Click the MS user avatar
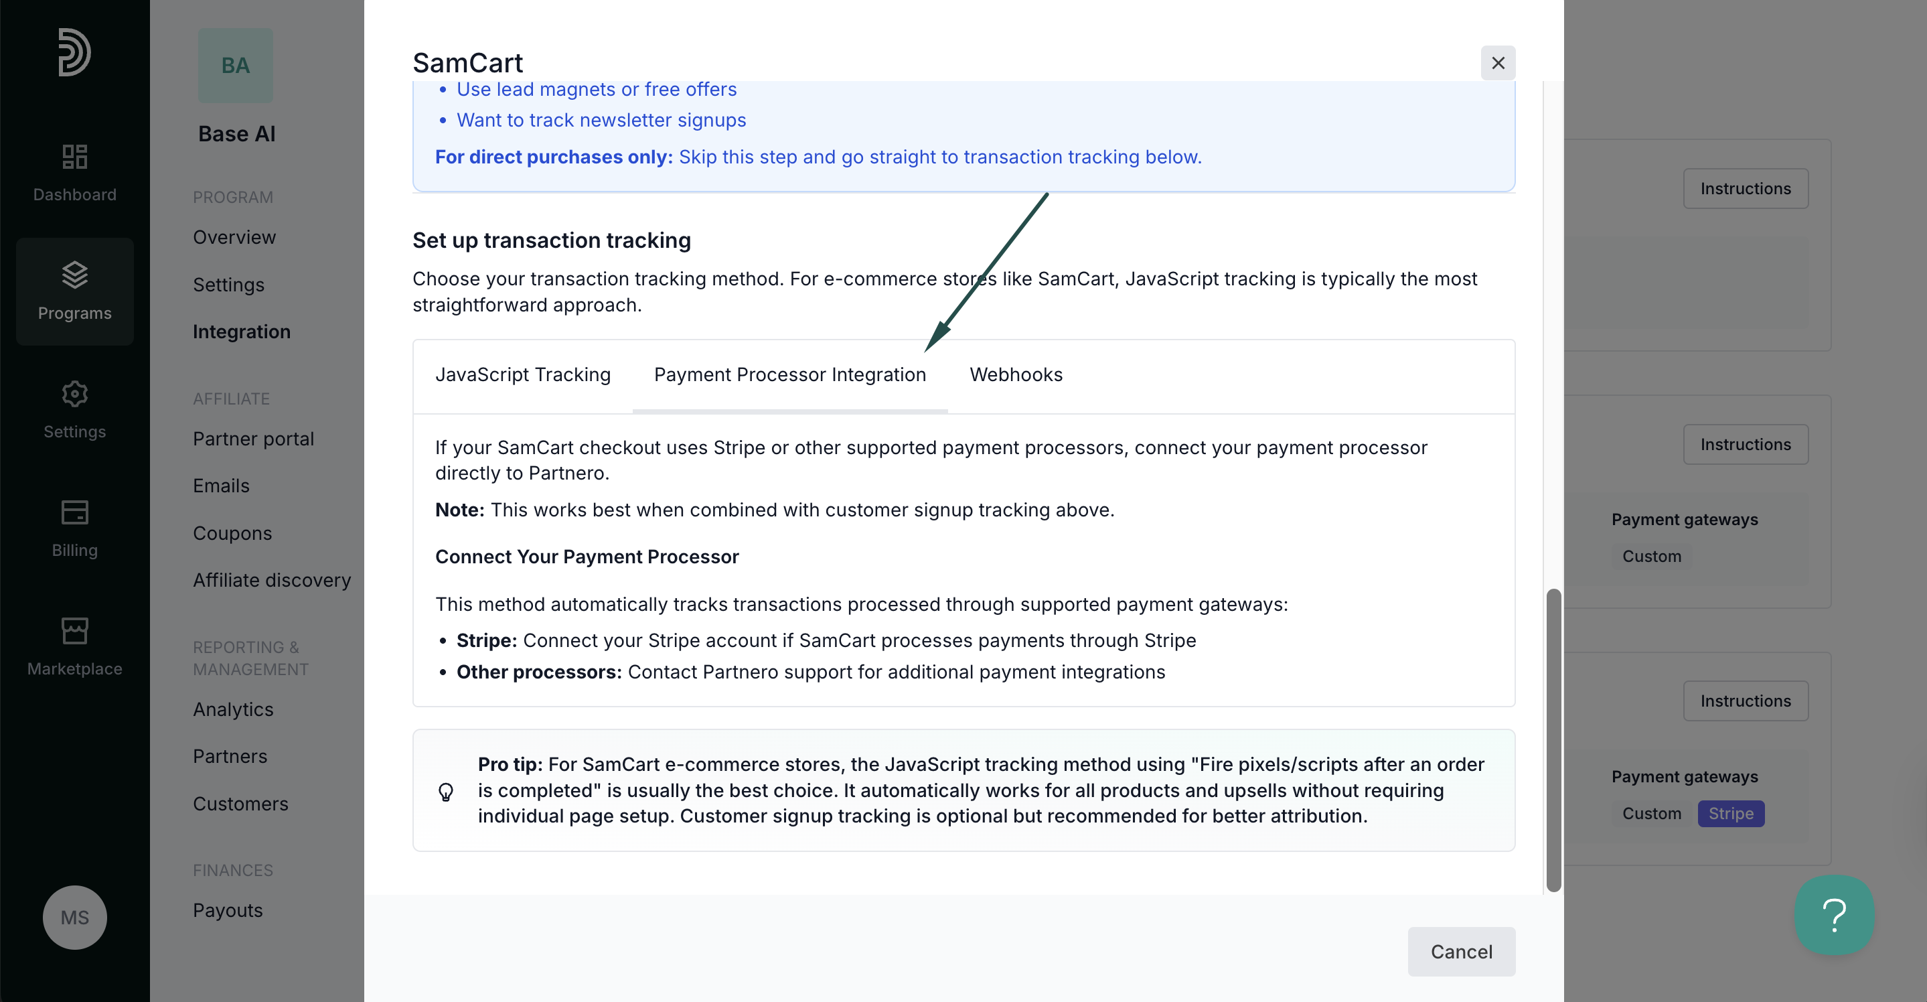 click(75, 918)
